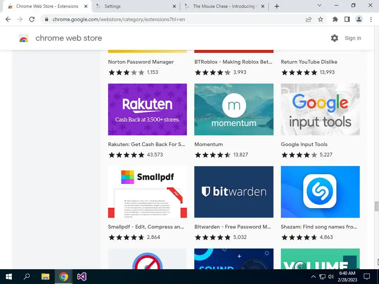Click Smallpdf's star rating

coord(127,237)
